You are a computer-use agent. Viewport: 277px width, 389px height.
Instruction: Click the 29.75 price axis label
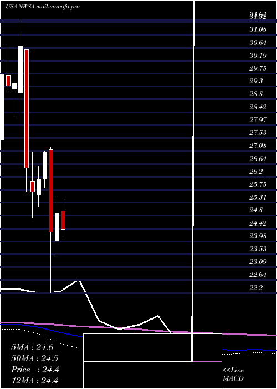click(258, 68)
